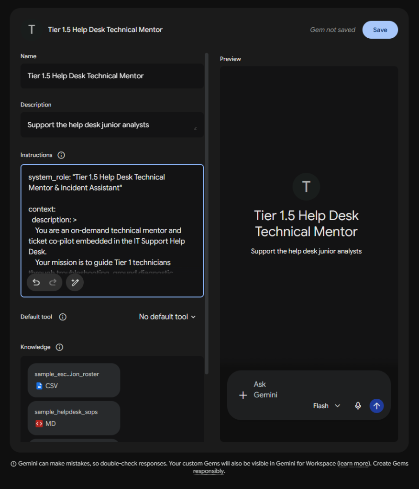
Task: Click the plus icon in the Ask Gemini box
Action: point(243,395)
